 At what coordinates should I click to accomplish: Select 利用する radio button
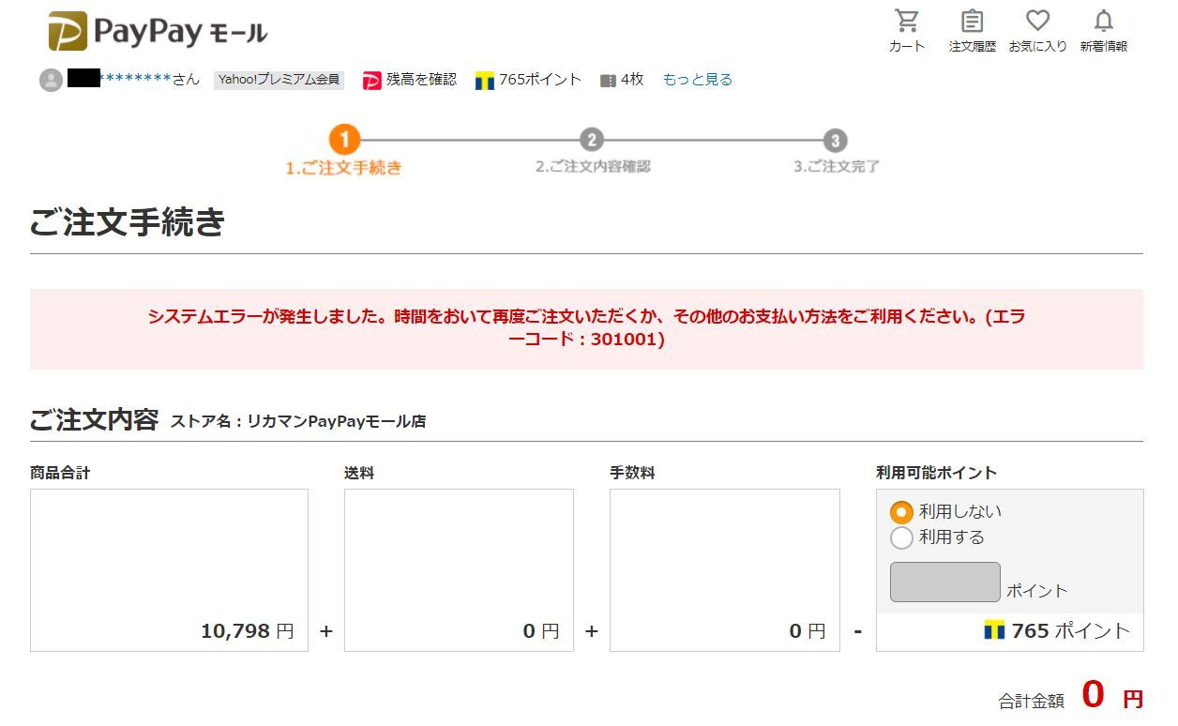pos(901,537)
